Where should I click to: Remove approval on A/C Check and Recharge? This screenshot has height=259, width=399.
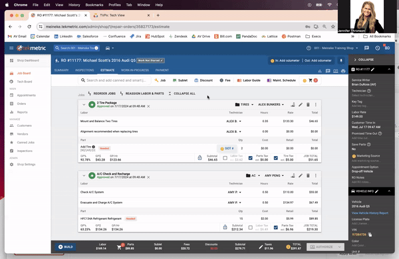click(148, 177)
